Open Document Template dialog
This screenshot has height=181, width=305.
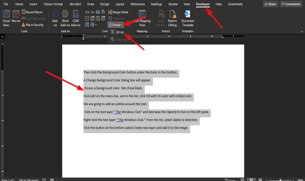coord(188,20)
